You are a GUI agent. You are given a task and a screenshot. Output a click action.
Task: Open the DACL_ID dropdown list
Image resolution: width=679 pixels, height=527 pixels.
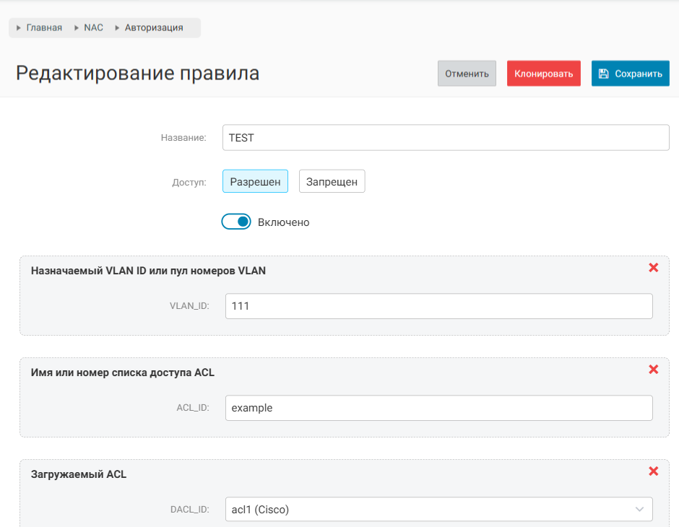tap(438, 510)
